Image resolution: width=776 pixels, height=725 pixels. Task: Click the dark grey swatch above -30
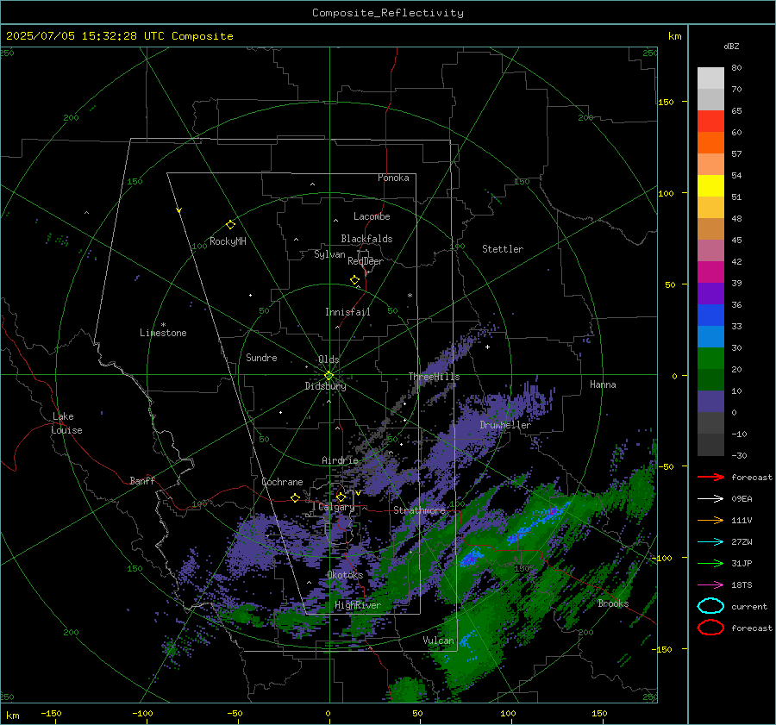point(710,445)
